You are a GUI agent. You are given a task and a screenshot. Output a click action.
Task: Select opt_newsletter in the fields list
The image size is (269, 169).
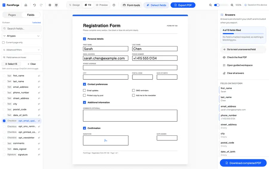pyautogui.click(x=22, y=138)
